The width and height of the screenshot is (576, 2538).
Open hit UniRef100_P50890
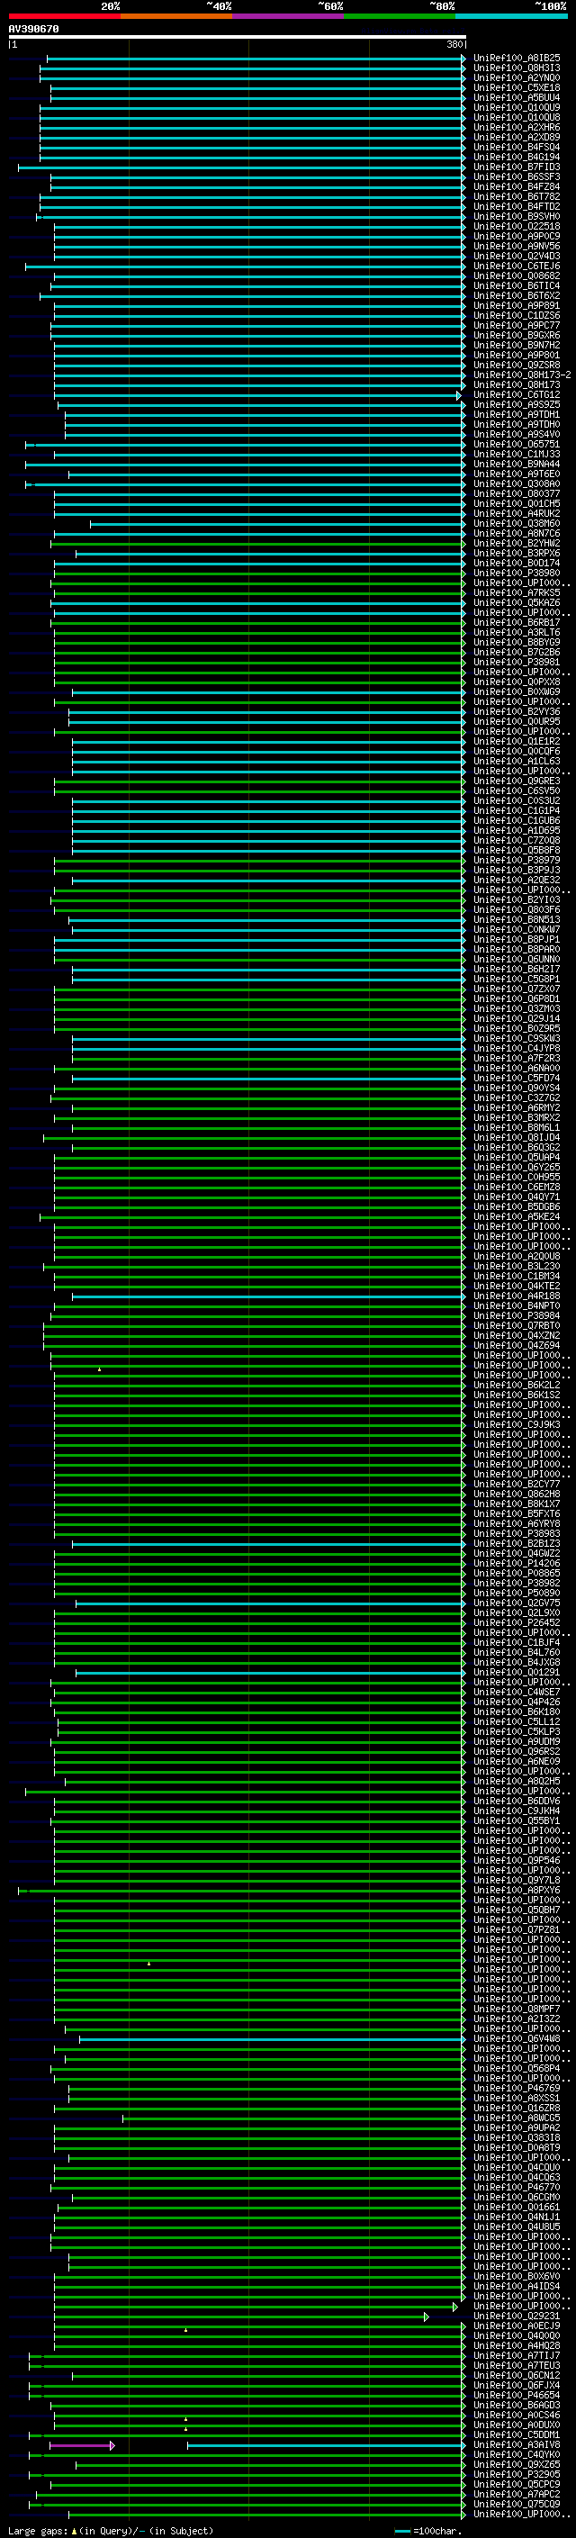pyautogui.click(x=517, y=1592)
